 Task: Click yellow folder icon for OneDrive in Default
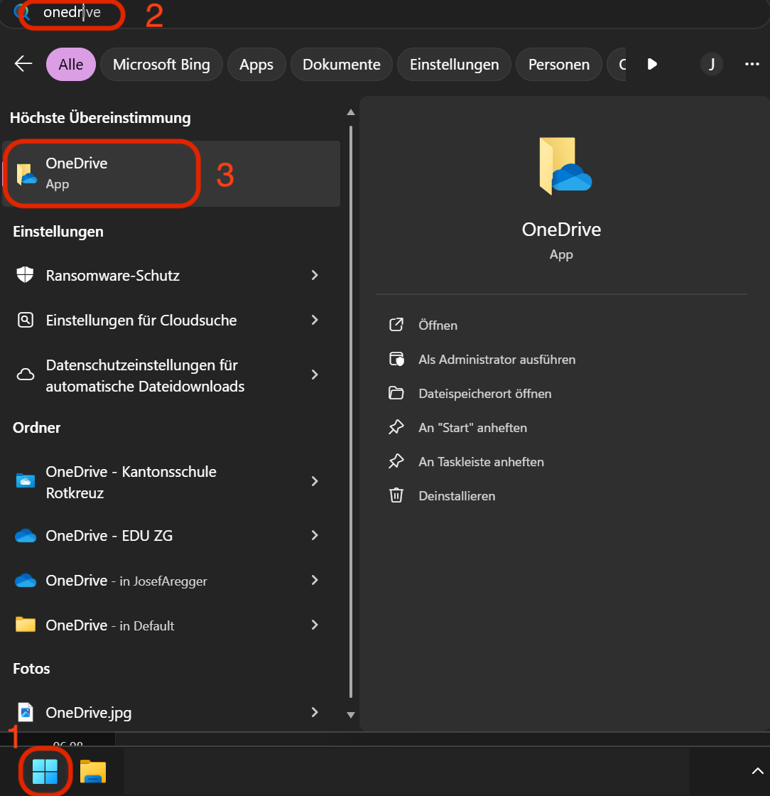click(x=26, y=625)
